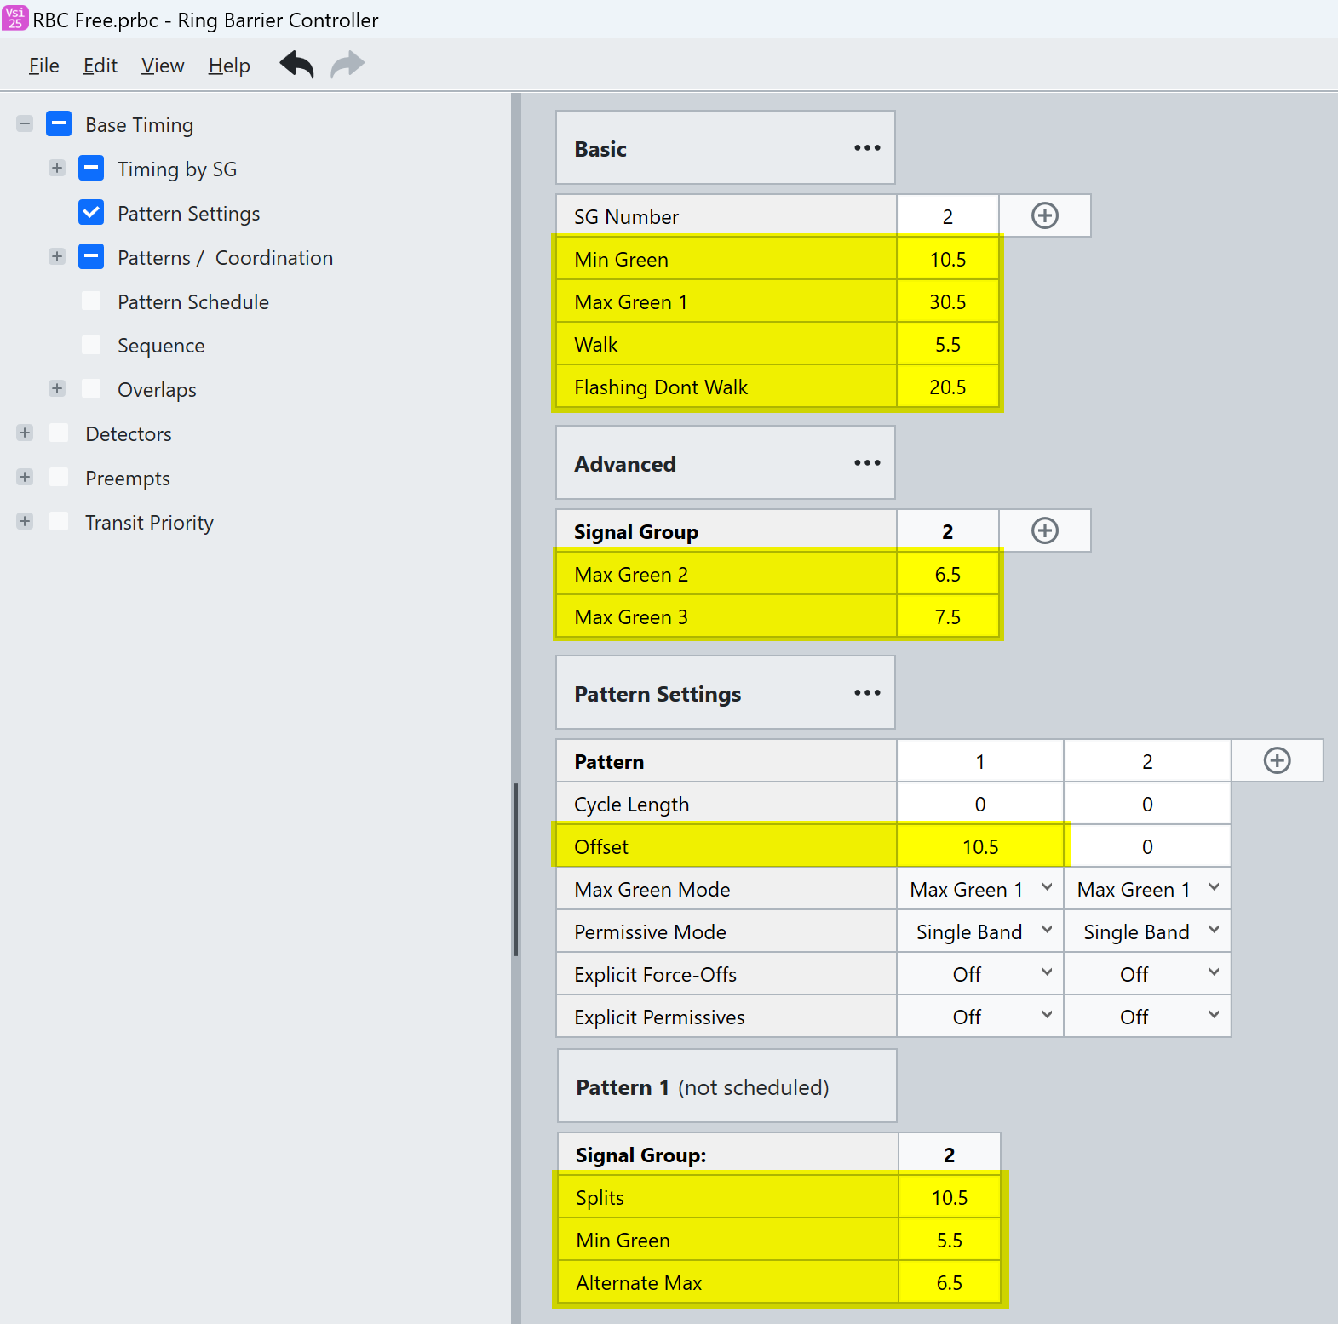This screenshot has height=1324, width=1338.
Task: Open the File menu
Action: [x=43, y=66]
